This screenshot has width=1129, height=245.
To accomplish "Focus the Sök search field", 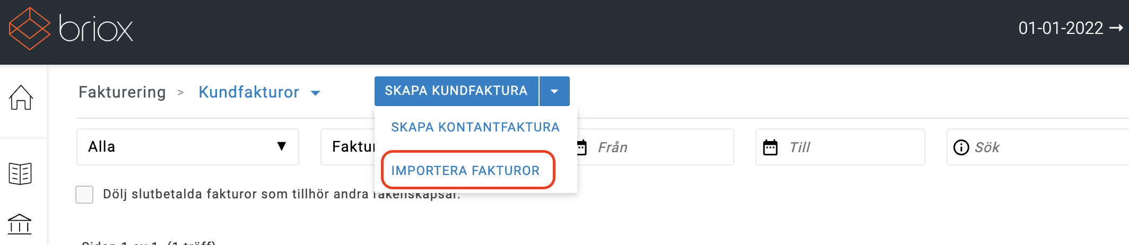I will click(x=1038, y=147).
